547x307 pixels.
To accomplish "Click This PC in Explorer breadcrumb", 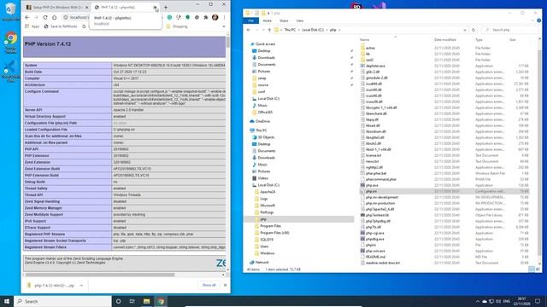I will [290, 30].
